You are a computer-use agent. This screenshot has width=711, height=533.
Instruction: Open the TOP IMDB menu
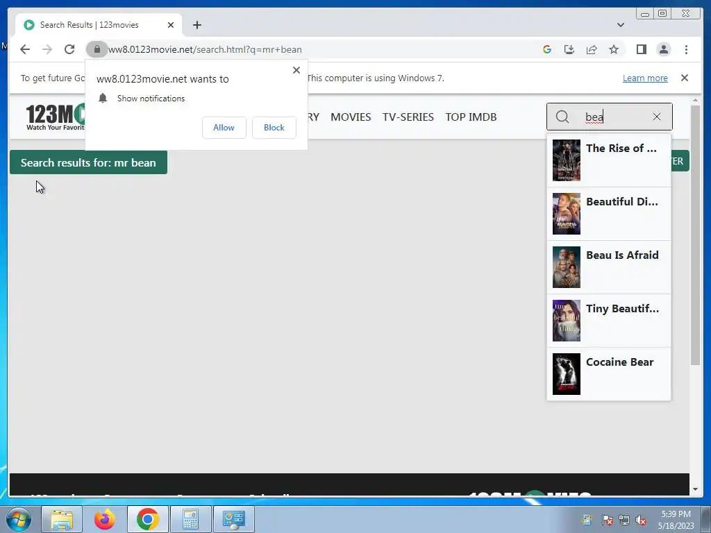point(471,117)
